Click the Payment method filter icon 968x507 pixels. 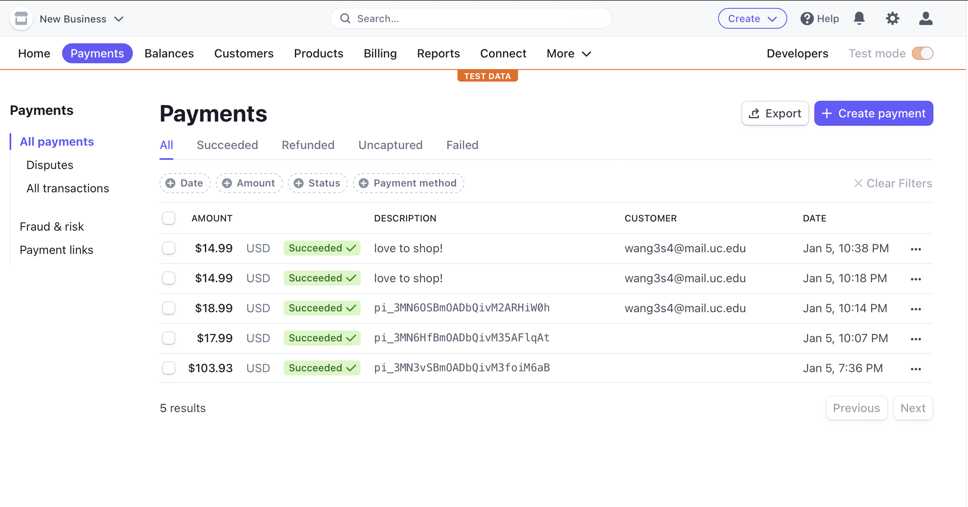point(364,183)
